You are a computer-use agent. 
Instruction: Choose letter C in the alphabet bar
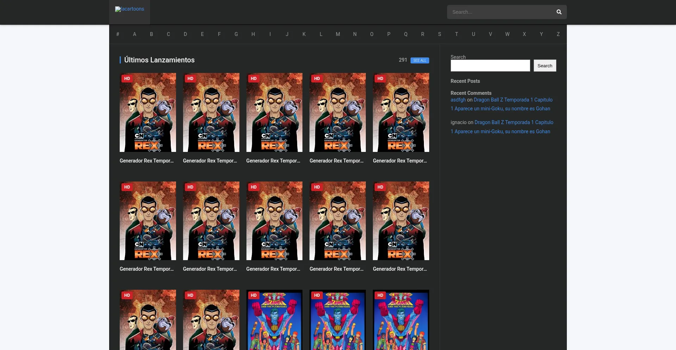pyautogui.click(x=168, y=34)
